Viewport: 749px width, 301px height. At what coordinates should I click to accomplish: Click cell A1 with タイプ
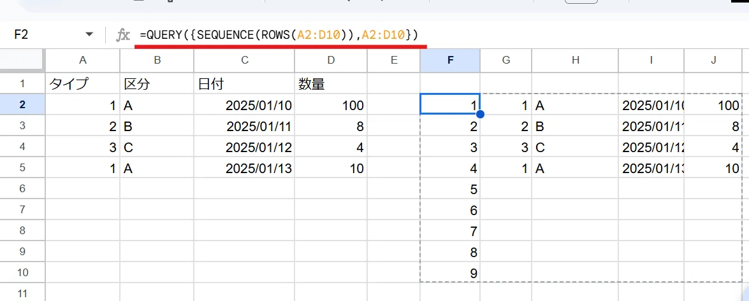83,84
